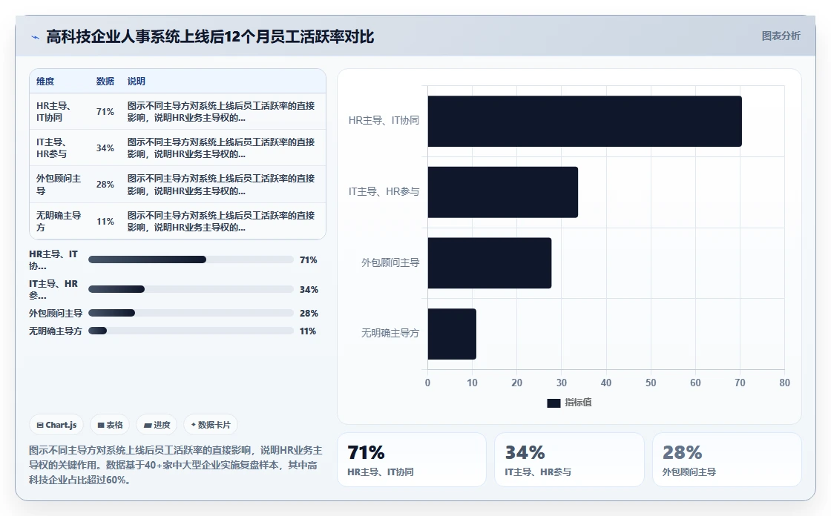Click the chart bar for 外包顾问主导
This screenshot has height=516, width=831.
pos(490,262)
